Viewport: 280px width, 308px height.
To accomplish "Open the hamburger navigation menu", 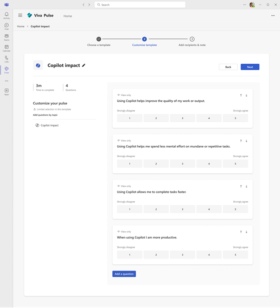I will pyautogui.click(x=20, y=15).
